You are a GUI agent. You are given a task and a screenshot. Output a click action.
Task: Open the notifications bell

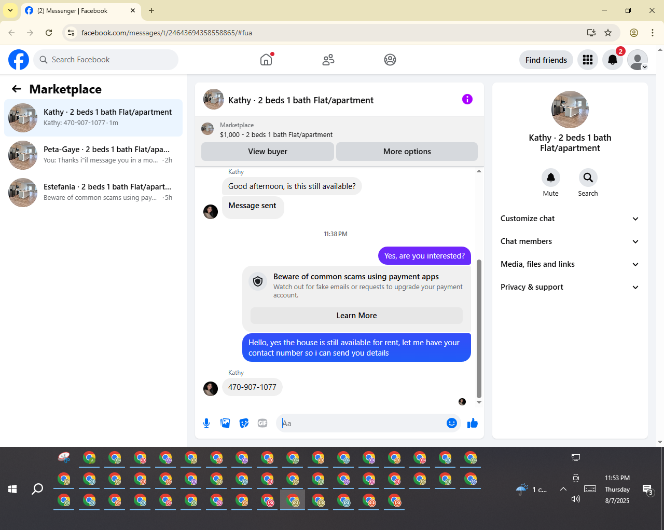pyautogui.click(x=613, y=60)
